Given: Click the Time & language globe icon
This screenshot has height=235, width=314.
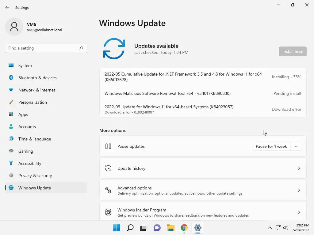Looking at the screenshot, I should 11,139.
